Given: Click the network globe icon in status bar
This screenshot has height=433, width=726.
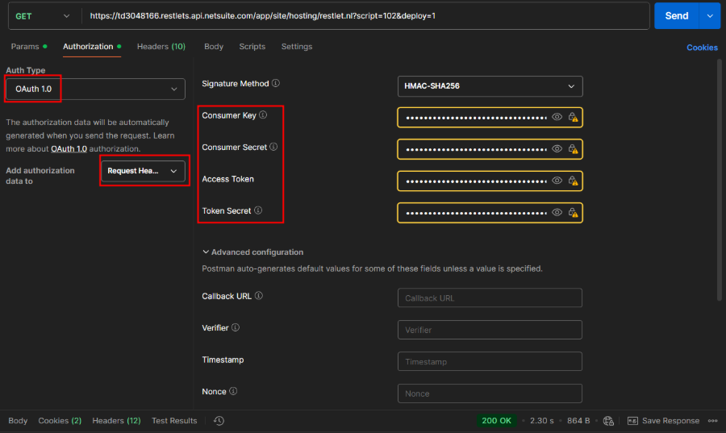Looking at the screenshot, I should (x=608, y=421).
